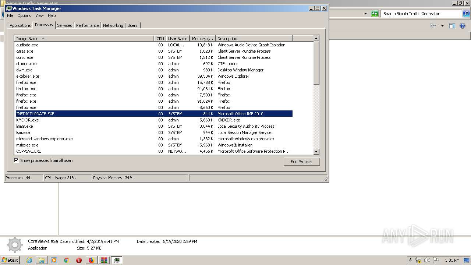The image size is (471, 265).
Task: Switch to the Performance tab
Action: (87, 25)
